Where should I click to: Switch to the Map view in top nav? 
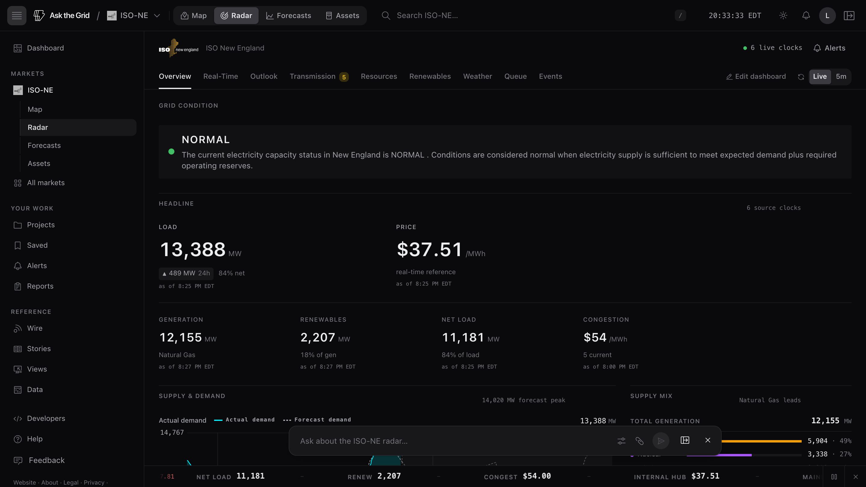(x=194, y=15)
